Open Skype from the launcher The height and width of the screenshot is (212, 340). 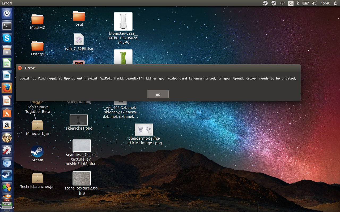(x=7, y=38)
